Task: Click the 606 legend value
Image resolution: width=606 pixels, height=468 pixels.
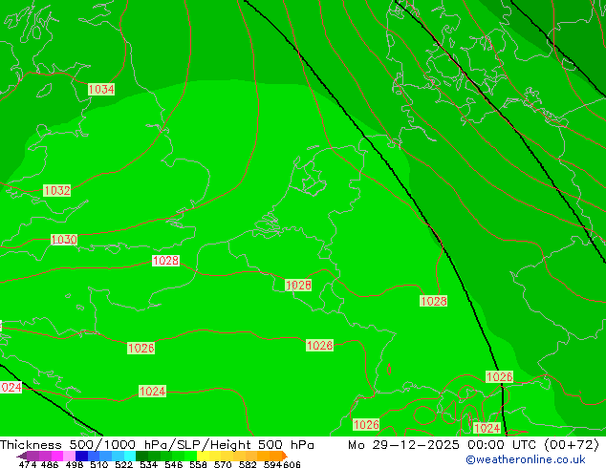Action: 291,464
